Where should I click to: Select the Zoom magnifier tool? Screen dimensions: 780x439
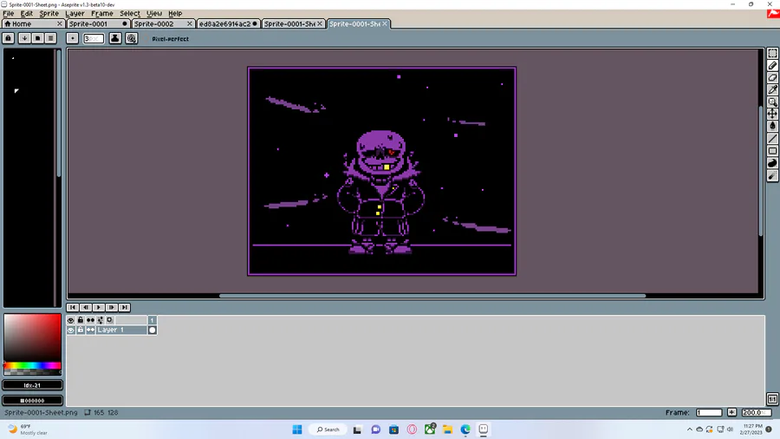pyautogui.click(x=772, y=102)
